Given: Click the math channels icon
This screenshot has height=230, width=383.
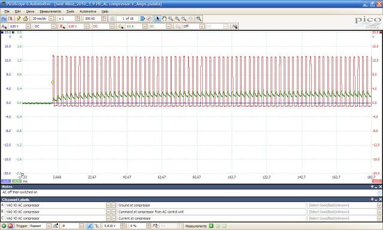Looking at the screenshot, I should coord(235,26).
